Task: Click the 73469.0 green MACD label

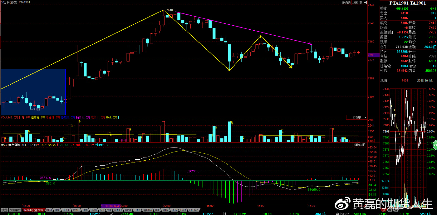Action: [x=314, y=189]
